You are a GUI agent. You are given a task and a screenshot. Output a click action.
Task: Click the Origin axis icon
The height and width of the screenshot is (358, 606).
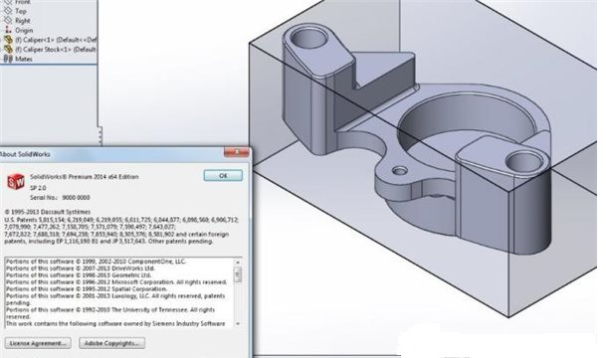[x=8, y=30]
